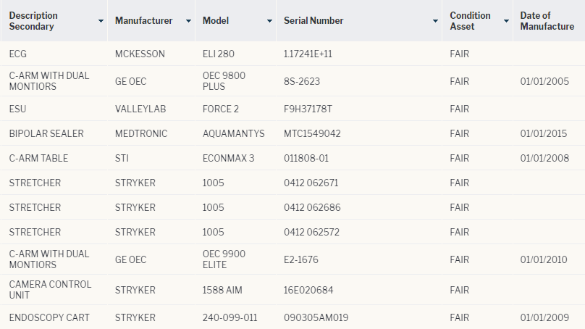Open the Condition Asset filter arrow
The image size is (585, 329).
click(506, 21)
